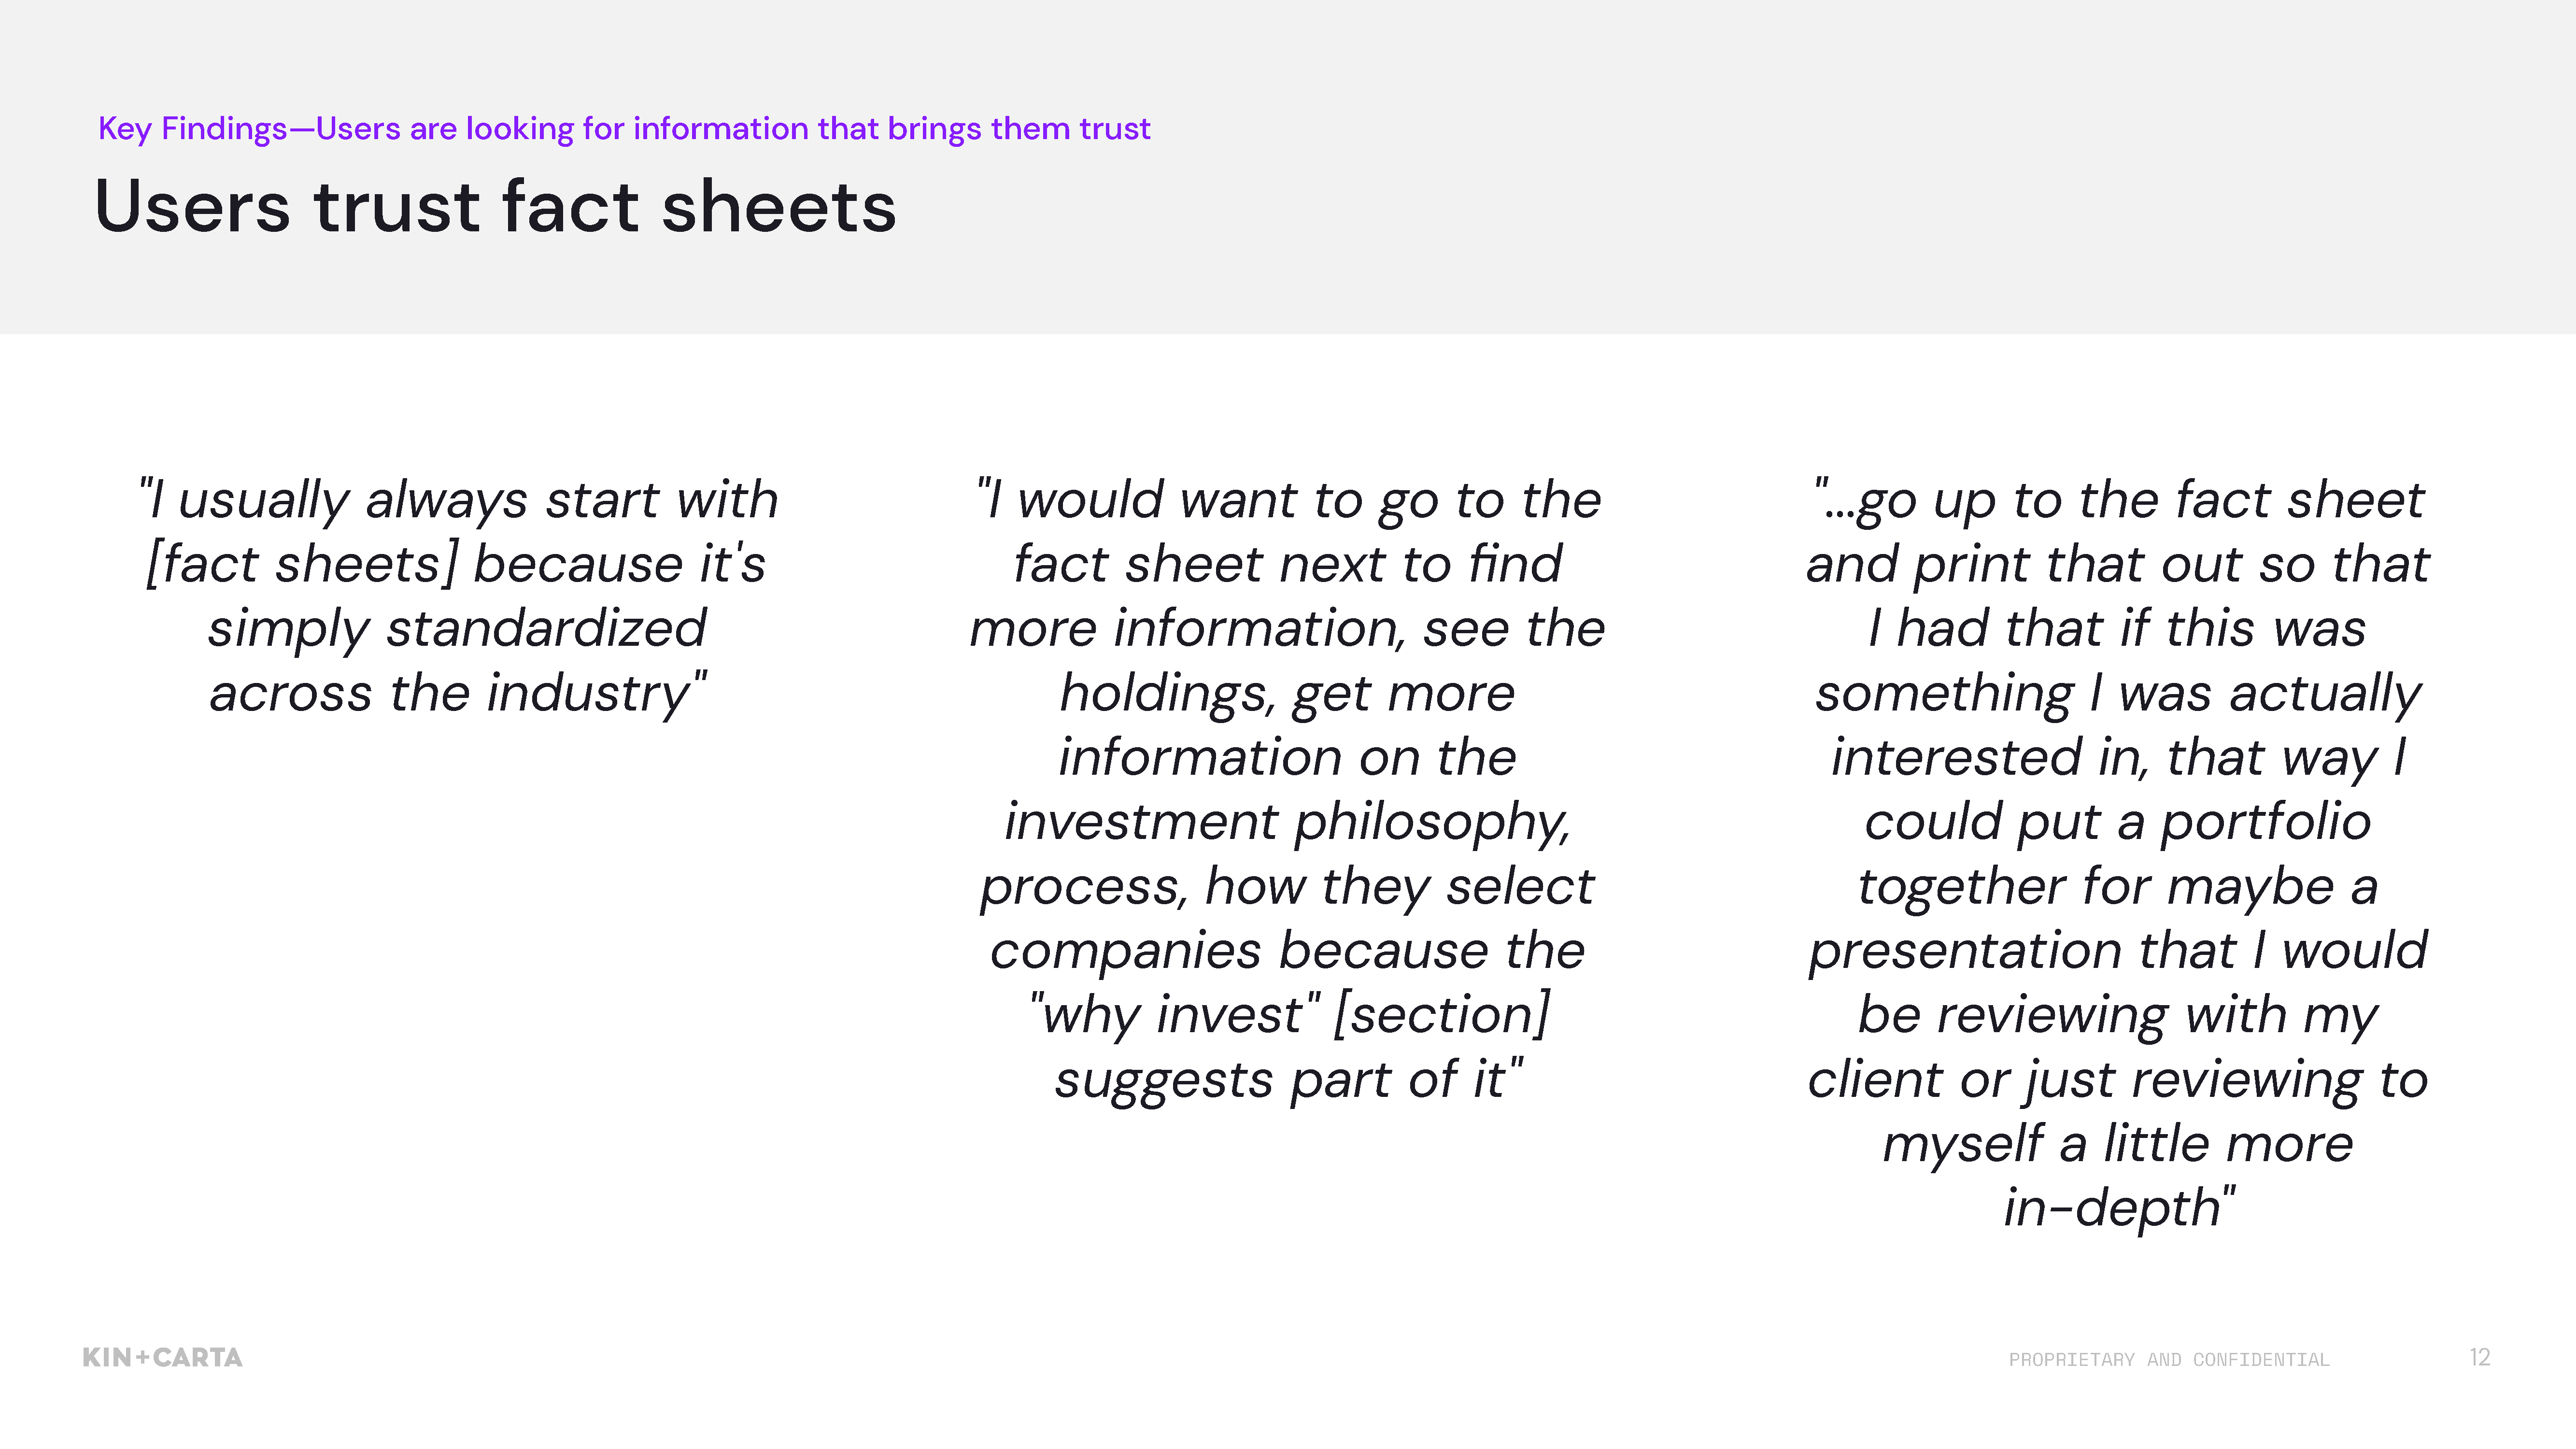The width and height of the screenshot is (2576, 1449).
Task: Click the 'could put a portfolio' line
Action: pyautogui.click(x=2118, y=822)
